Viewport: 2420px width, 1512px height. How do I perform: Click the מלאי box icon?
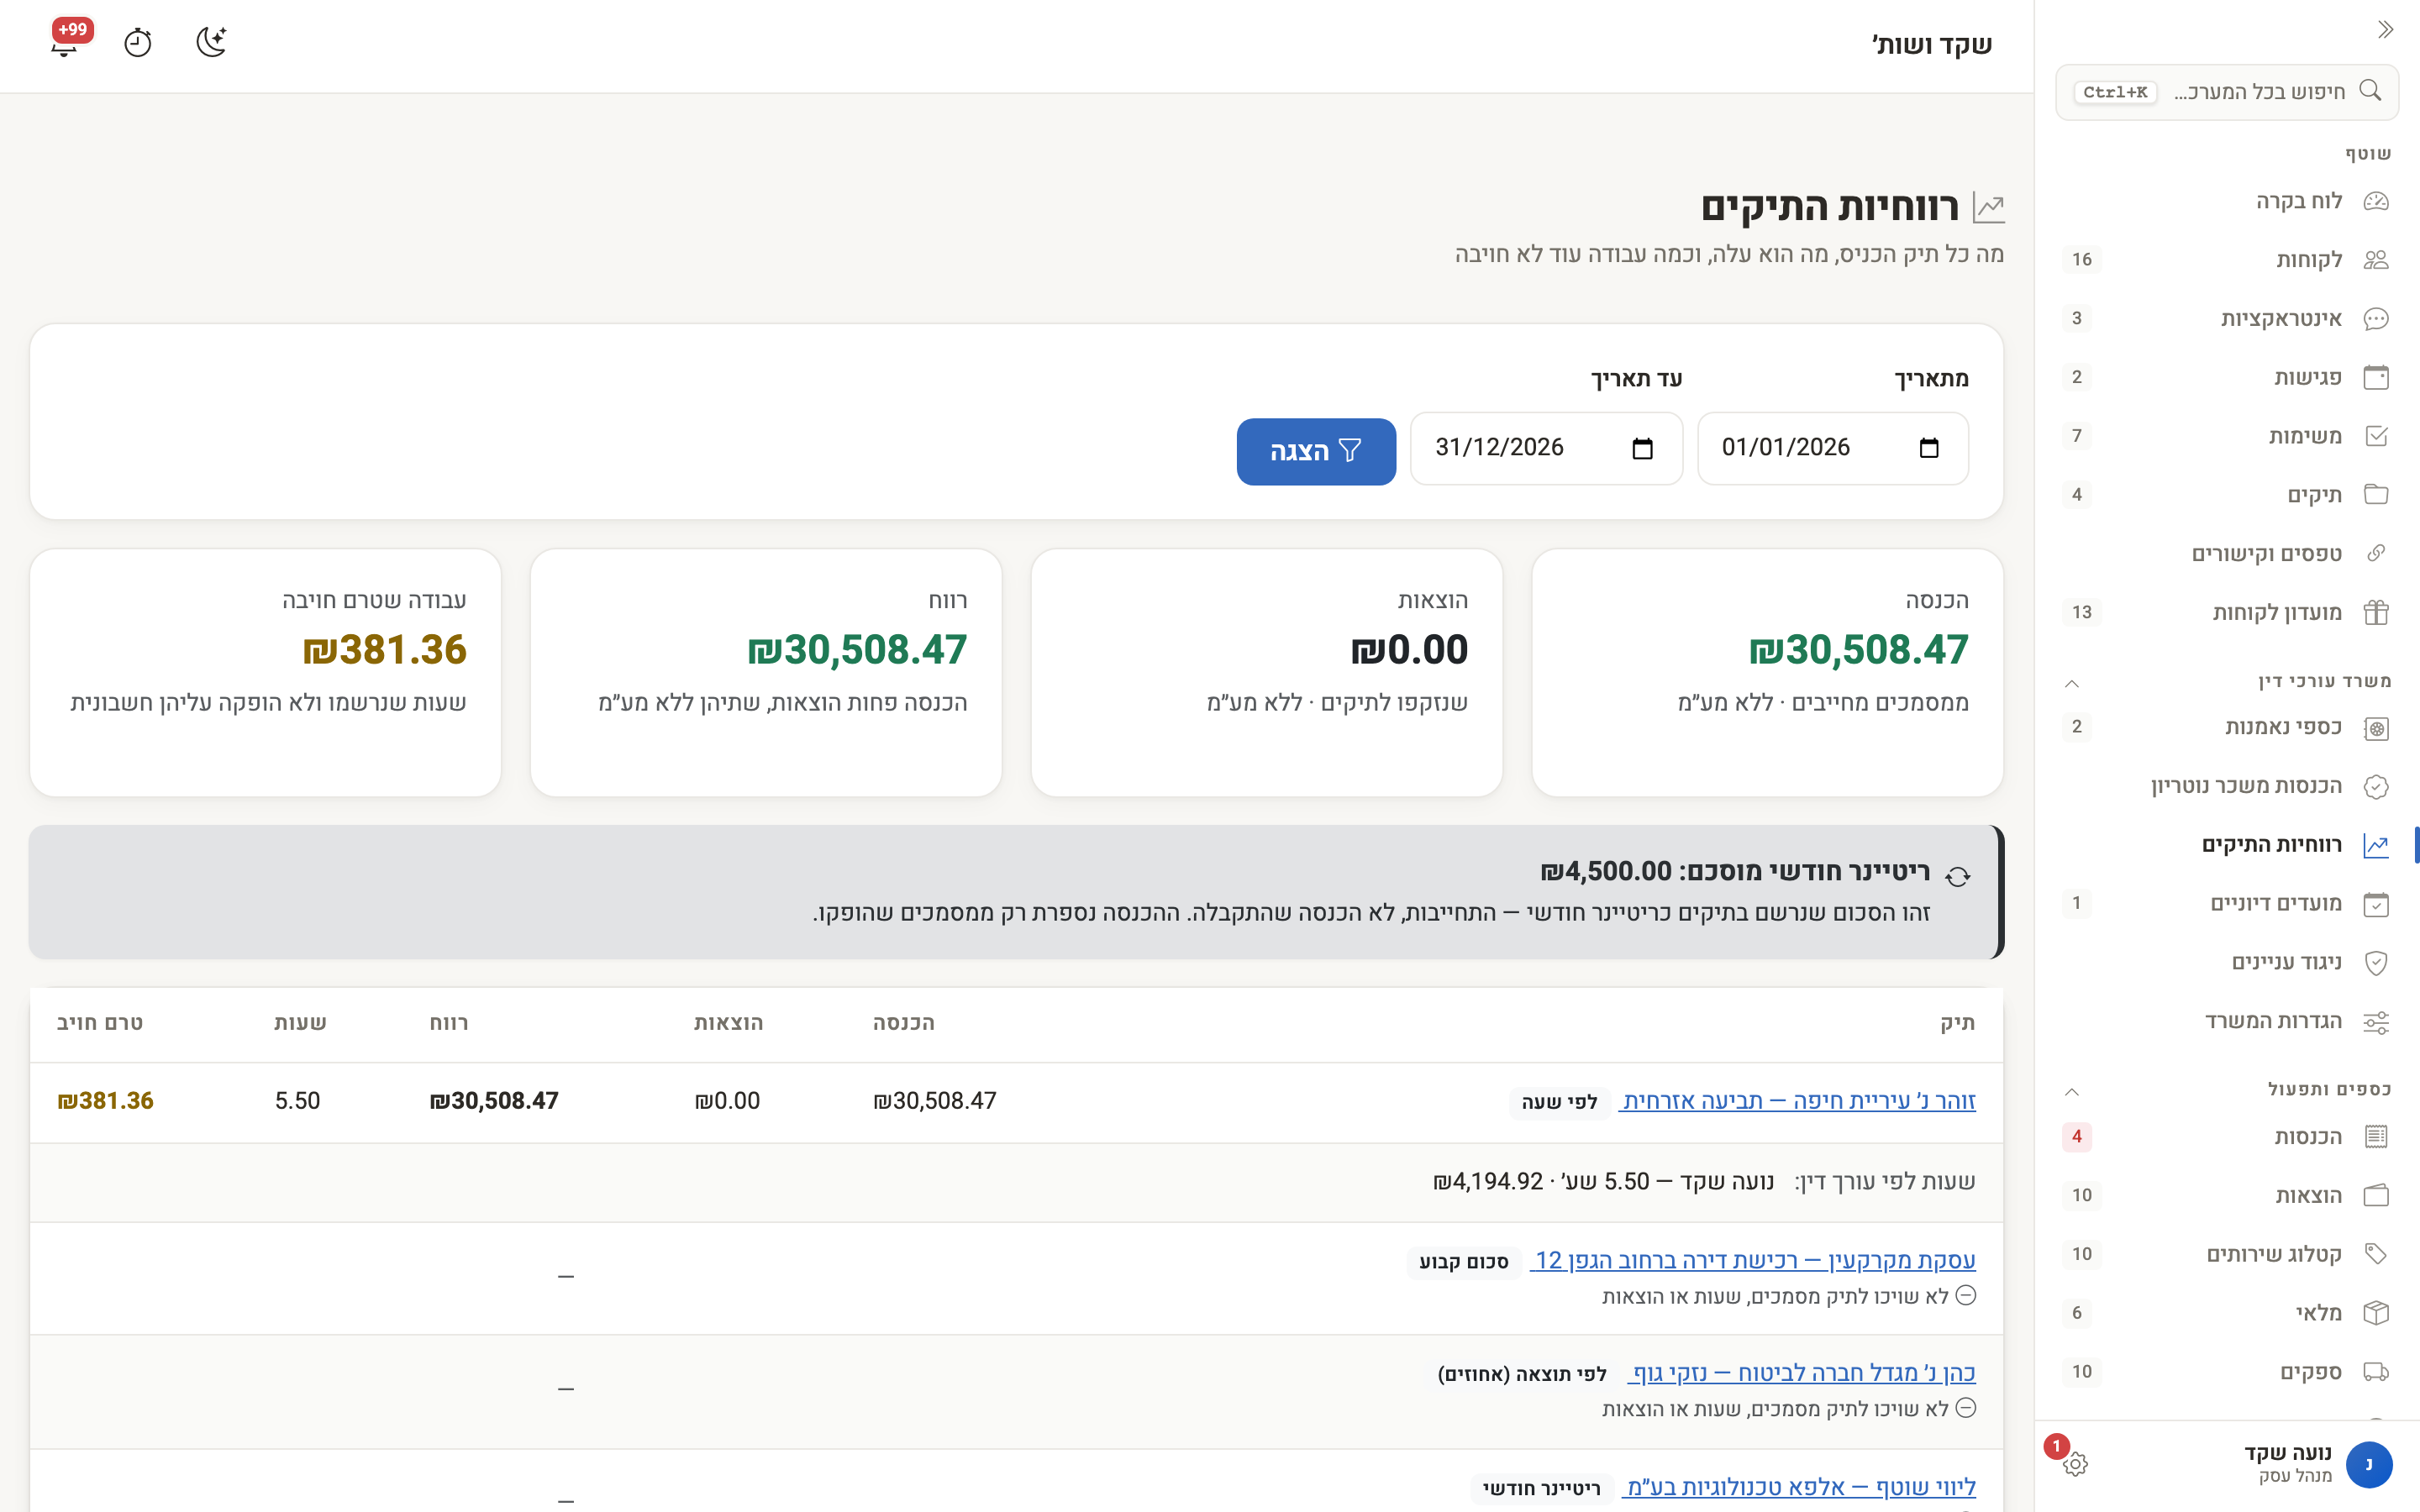point(2376,1312)
